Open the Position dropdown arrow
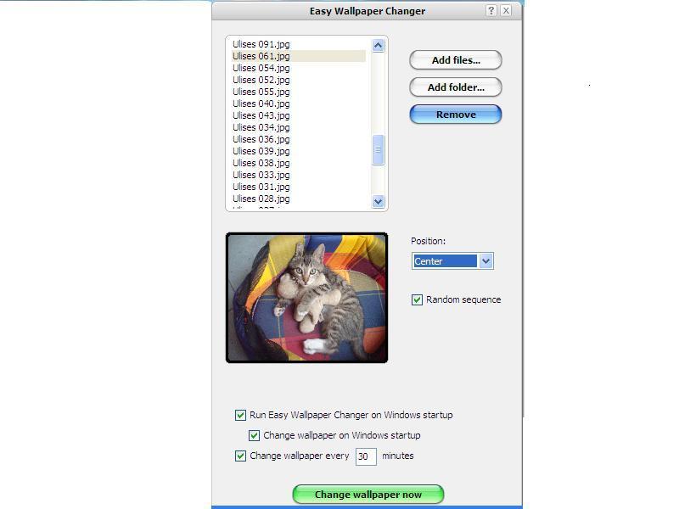This screenshot has width=679, height=509. click(485, 261)
